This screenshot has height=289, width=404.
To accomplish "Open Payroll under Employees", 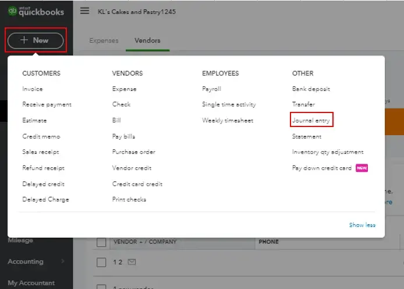I will tap(212, 89).
